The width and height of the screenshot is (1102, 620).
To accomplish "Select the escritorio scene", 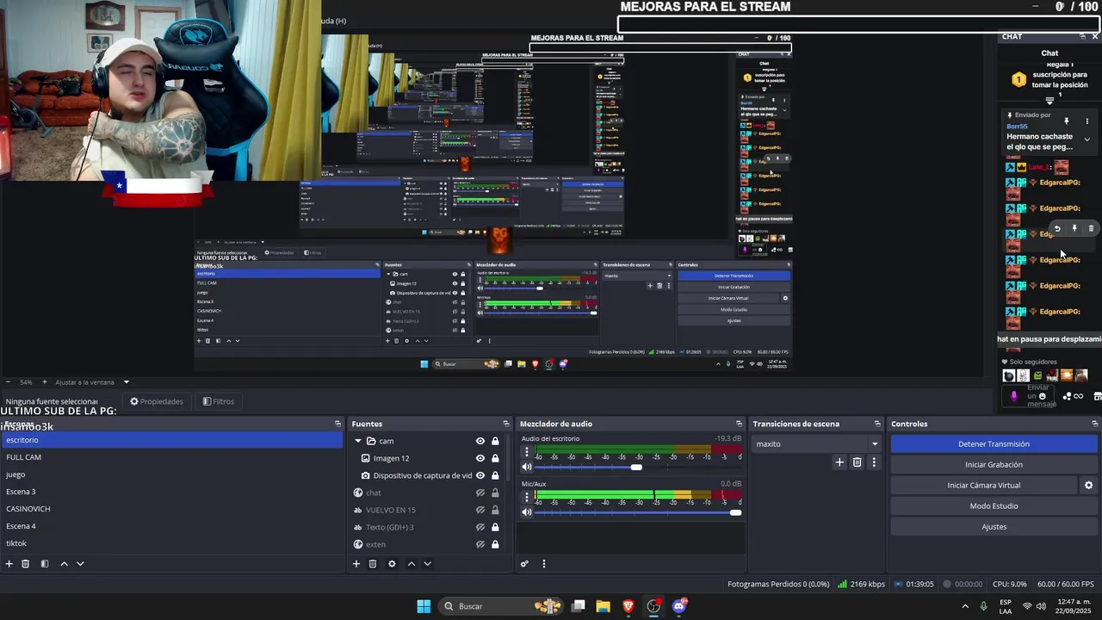I will click(171, 440).
